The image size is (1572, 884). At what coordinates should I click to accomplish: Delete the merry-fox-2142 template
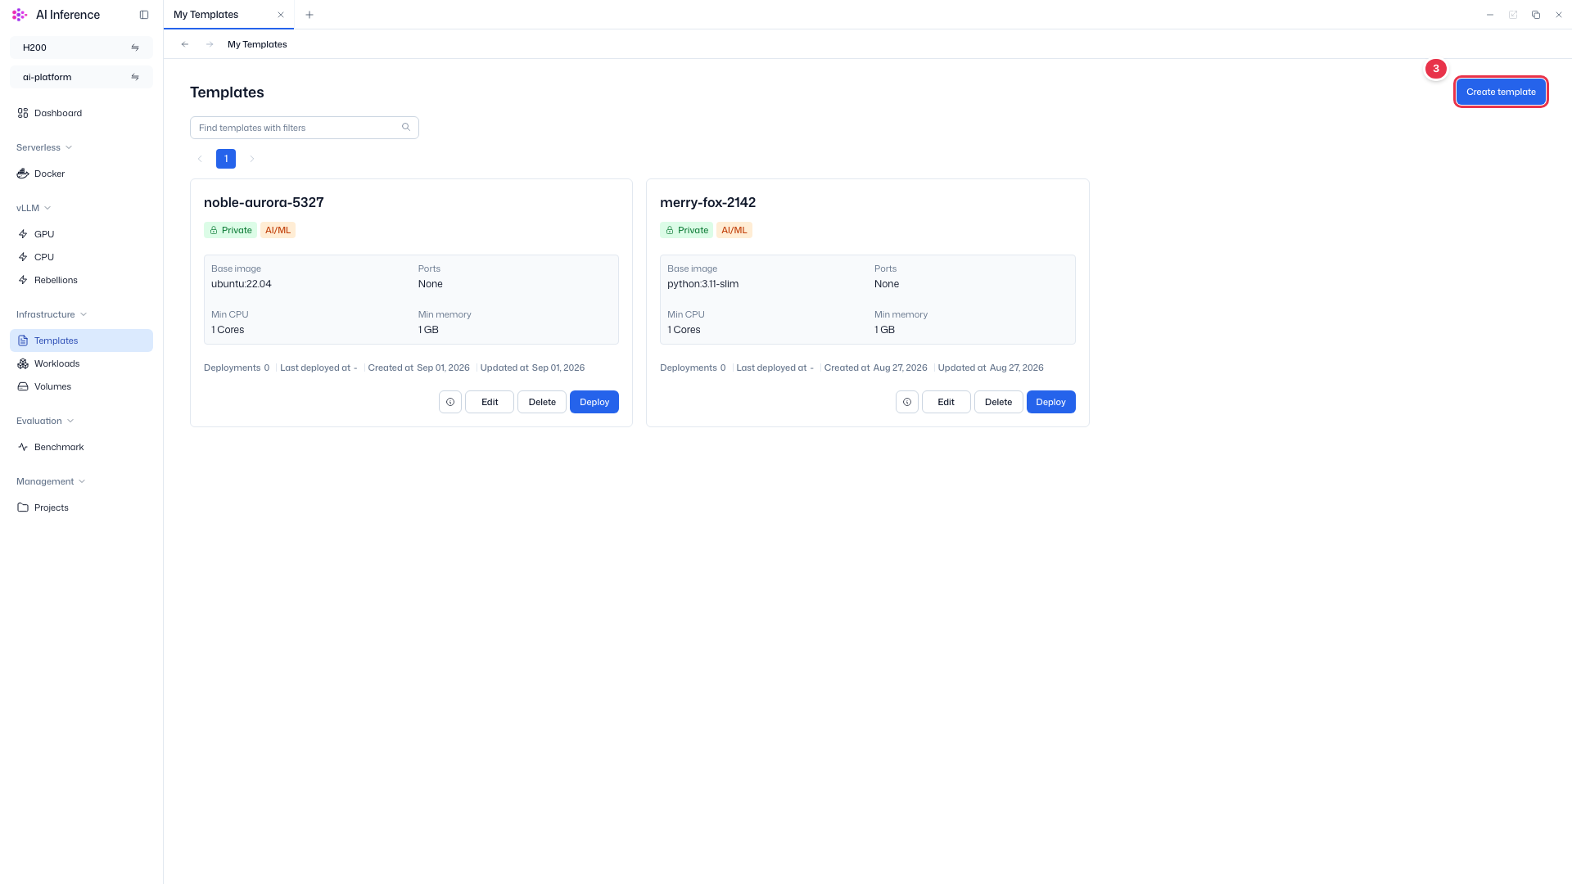pos(999,402)
